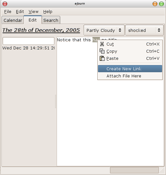Open the shocked mood dropdown
Image resolution: width=166 pixels, height=175 pixels.
[x=145, y=30]
